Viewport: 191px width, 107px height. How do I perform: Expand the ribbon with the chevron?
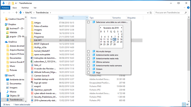(184, 8)
